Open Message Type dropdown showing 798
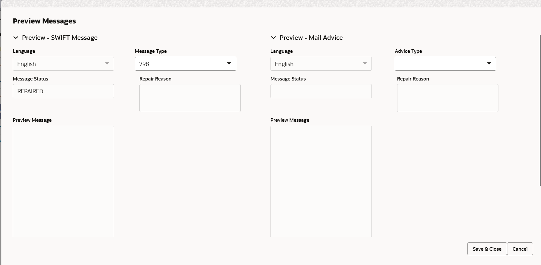 click(x=186, y=64)
